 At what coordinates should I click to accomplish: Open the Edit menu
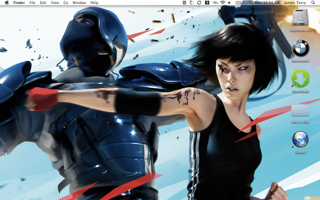pos(43,2)
